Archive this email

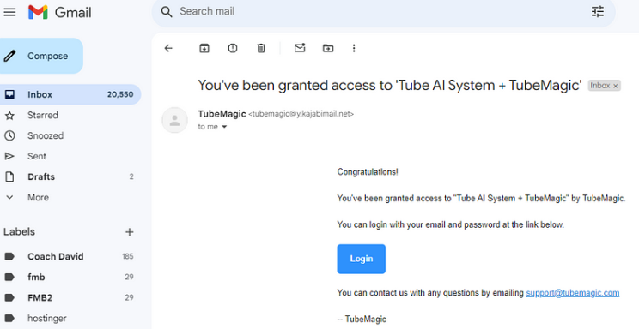pos(204,48)
